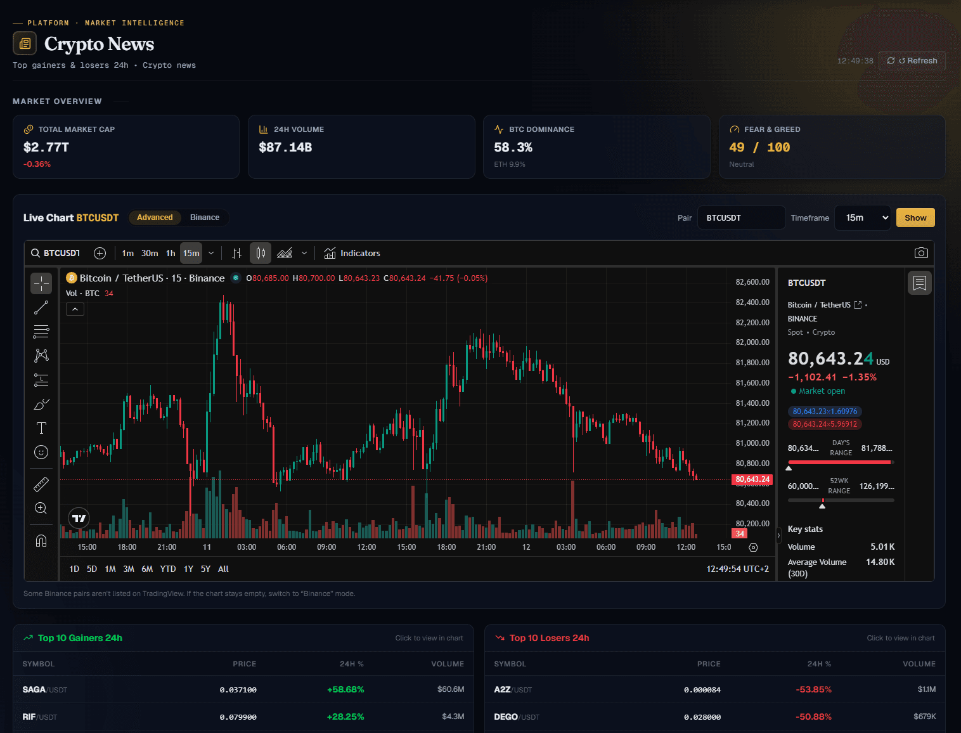Open the emoji icons tool

tap(41, 452)
